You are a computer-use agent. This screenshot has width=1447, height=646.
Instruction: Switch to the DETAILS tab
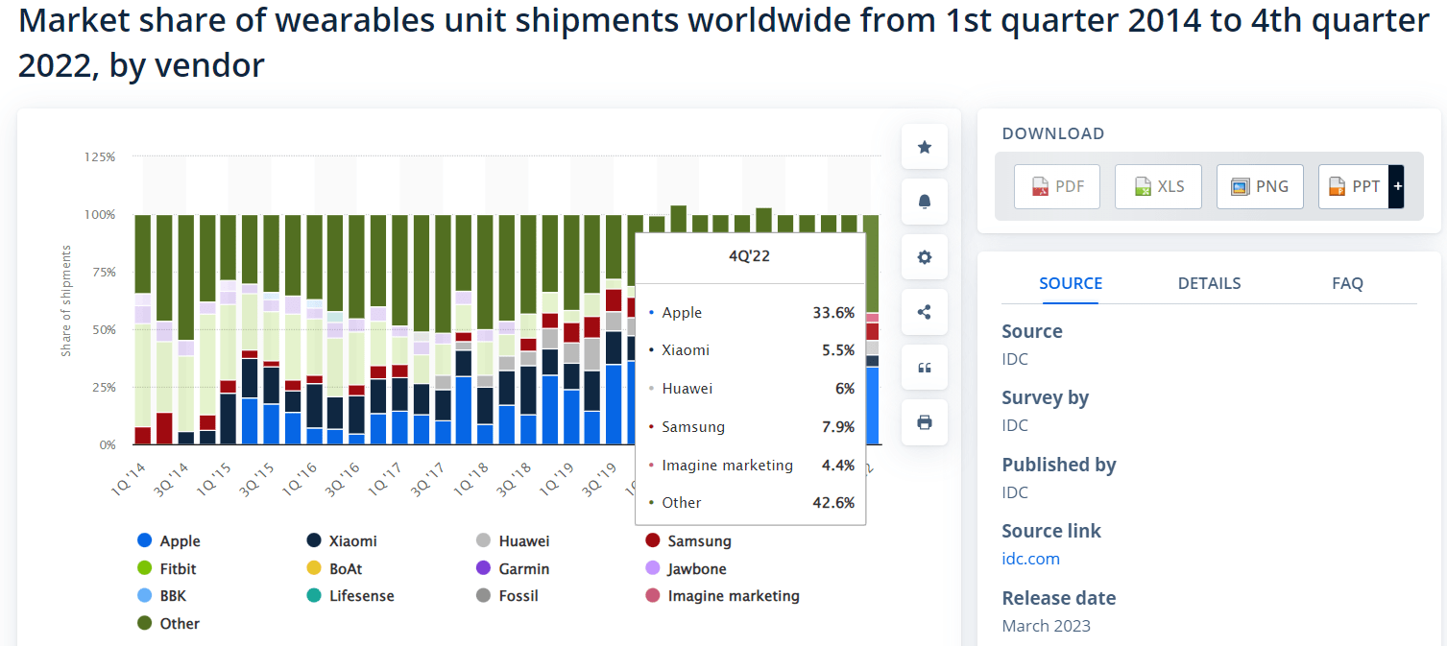click(1209, 283)
